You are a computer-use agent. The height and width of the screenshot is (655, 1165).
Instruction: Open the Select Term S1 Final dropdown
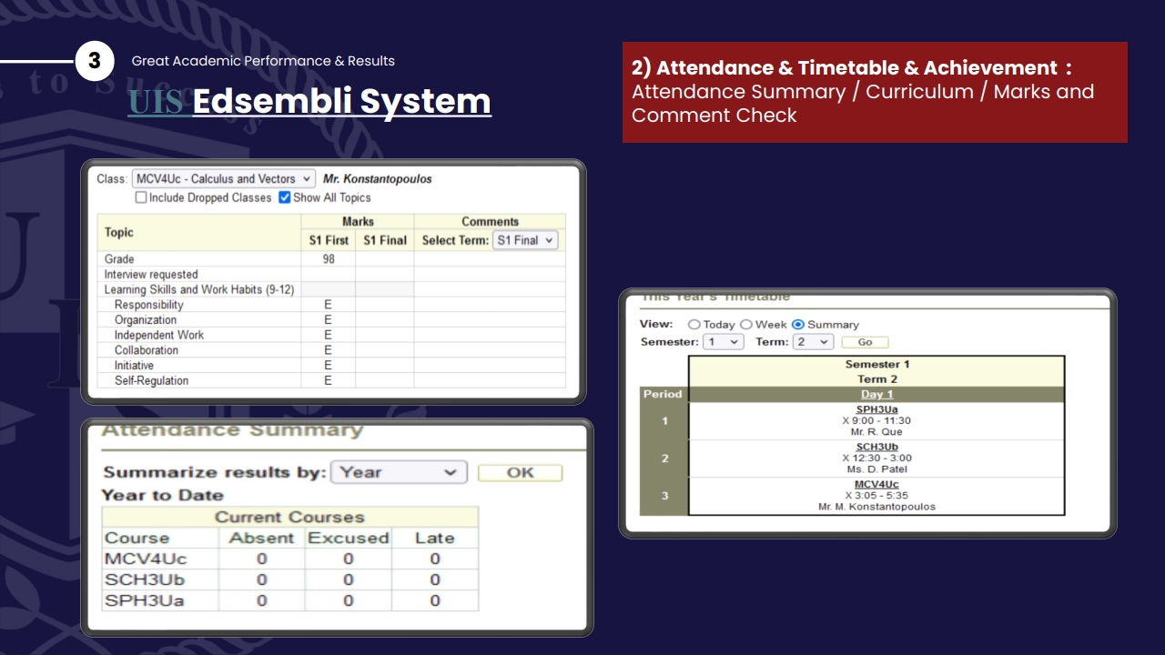click(525, 240)
